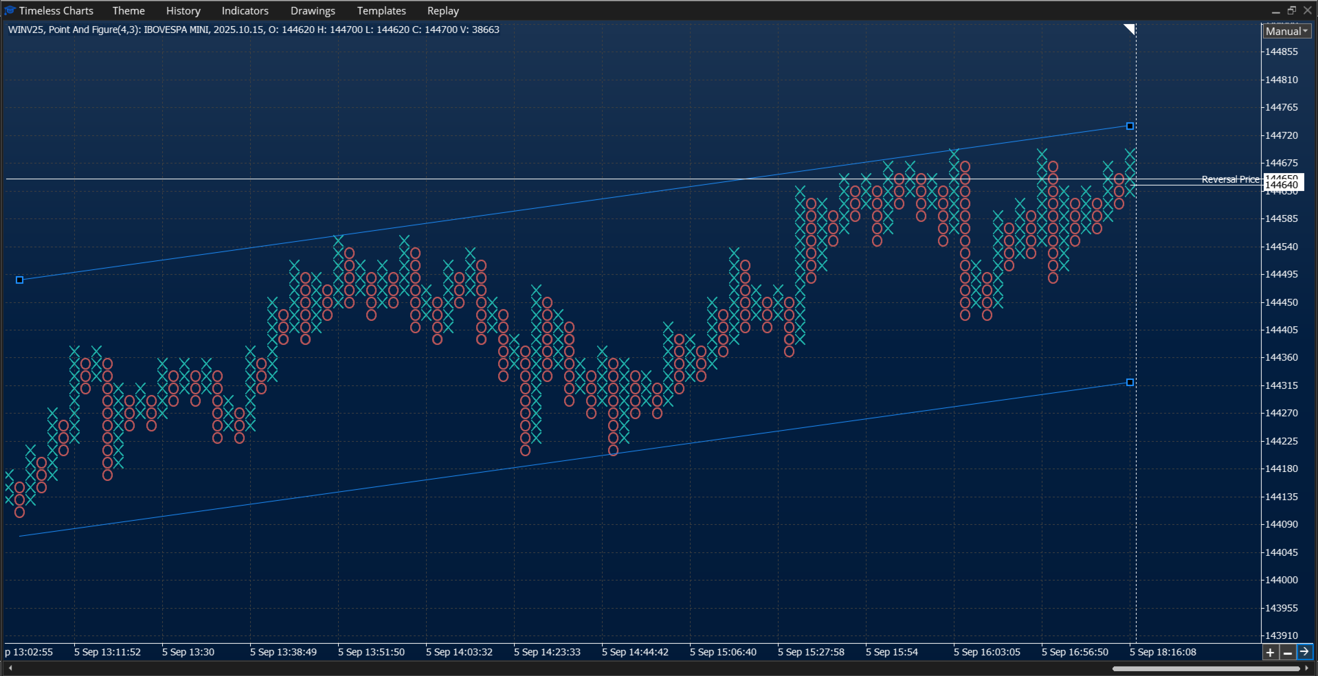This screenshot has height=676, width=1318.
Task: Restore down the application window
Action: 1292,10
